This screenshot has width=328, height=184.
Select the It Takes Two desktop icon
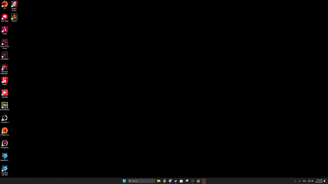point(5,132)
